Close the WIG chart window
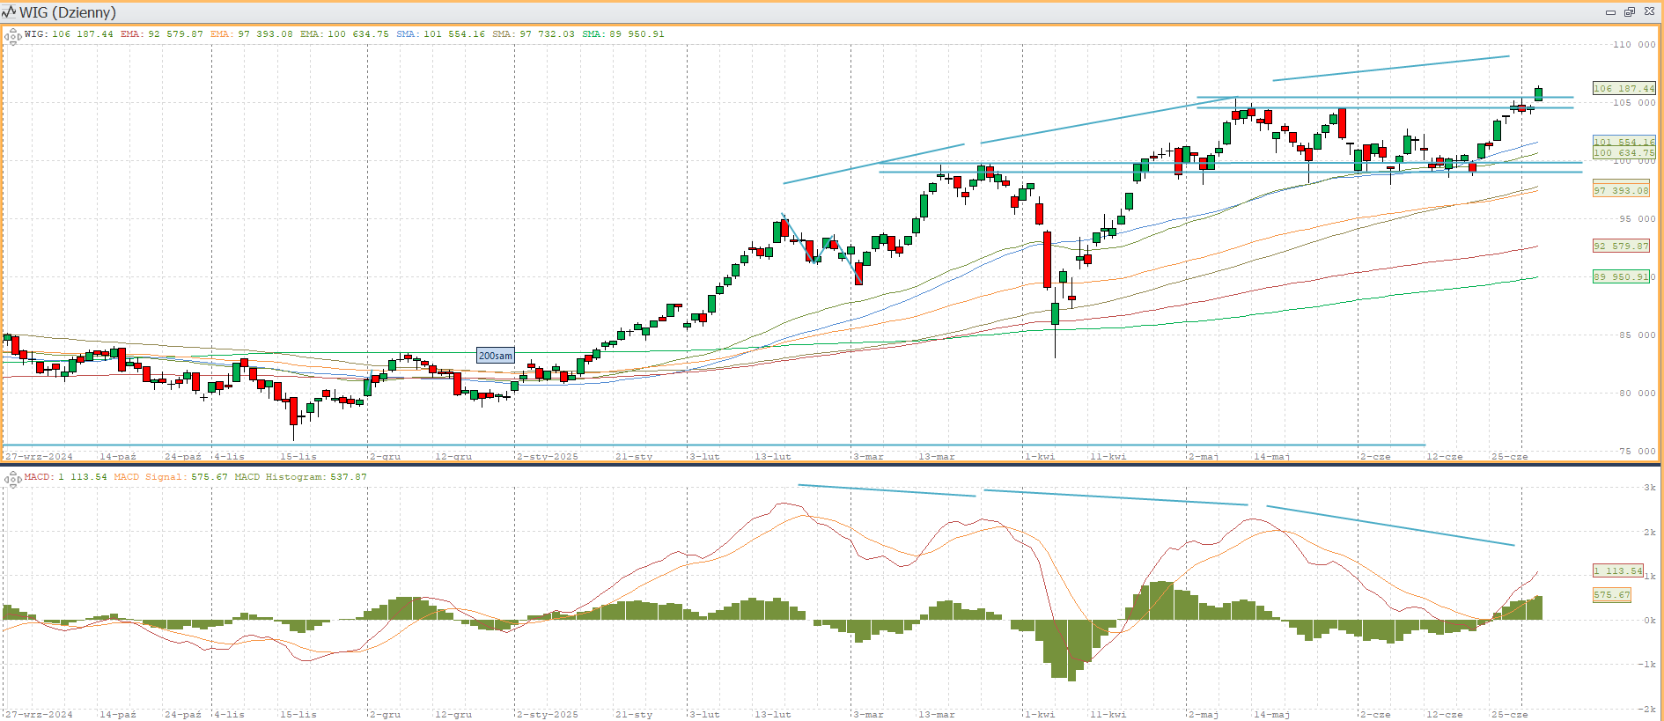 [x=1649, y=12]
